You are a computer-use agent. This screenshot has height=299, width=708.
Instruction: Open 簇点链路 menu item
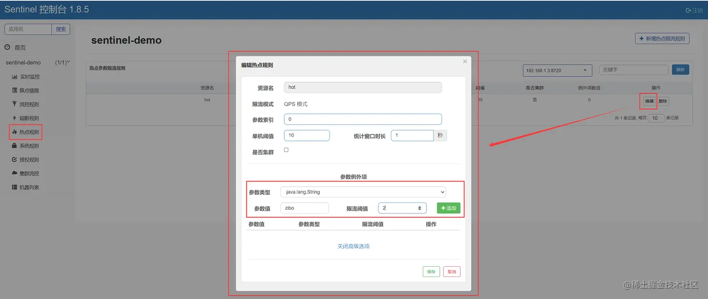29,90
